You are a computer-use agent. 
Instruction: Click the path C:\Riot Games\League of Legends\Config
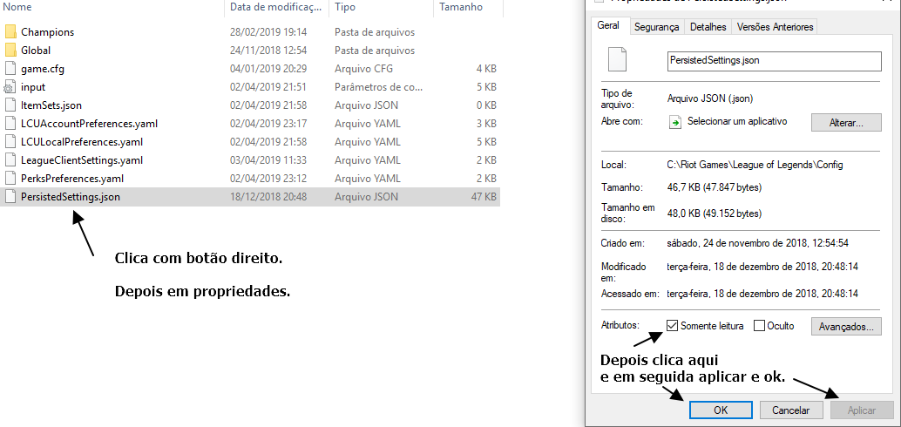755,165
